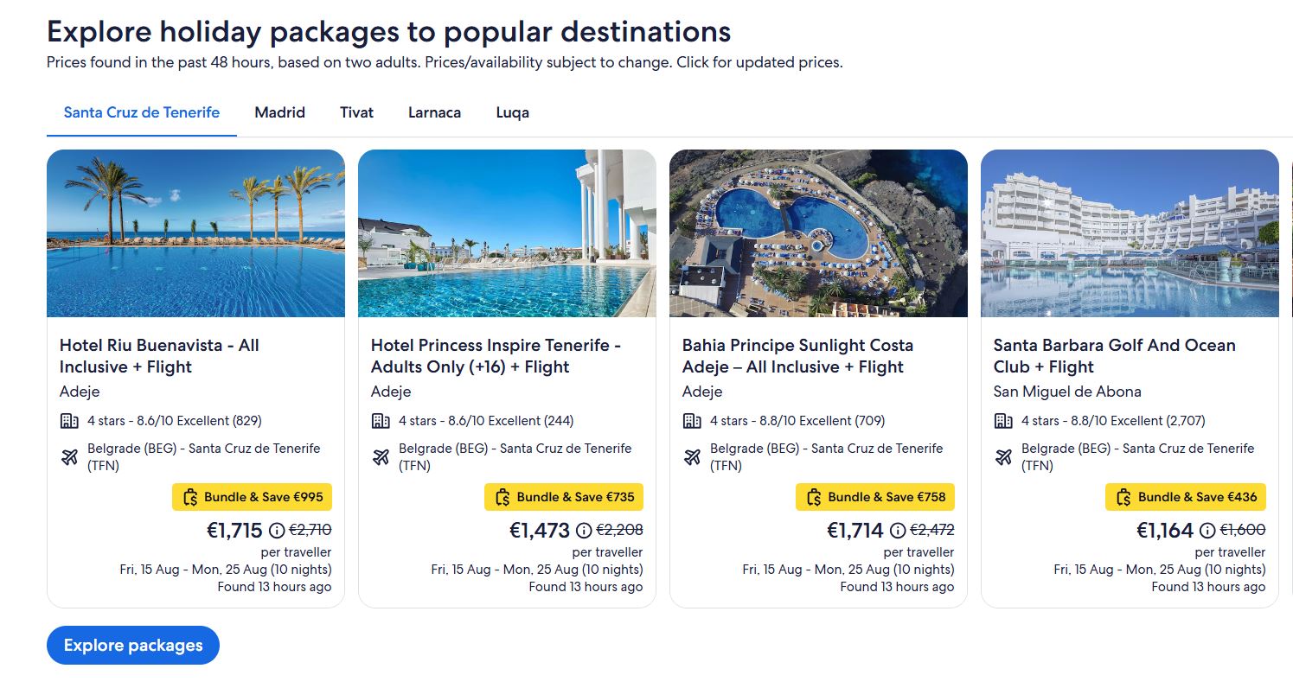Click info icon beside €1,715 price

coord(277,531)
